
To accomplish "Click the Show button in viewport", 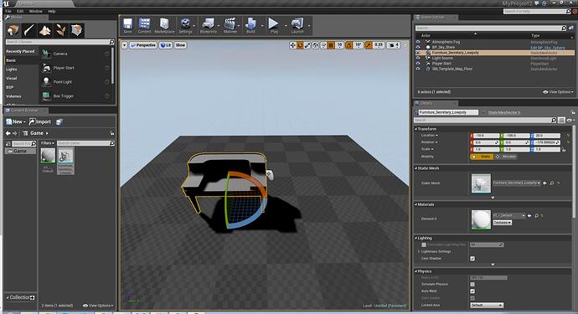I will coord(180,45).
